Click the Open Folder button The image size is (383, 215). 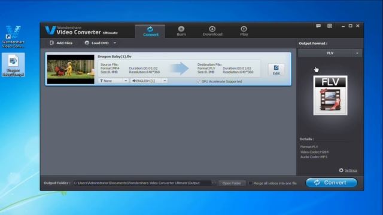point(232,183)
